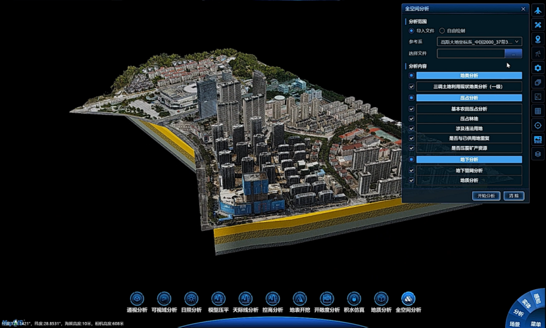
Task: Open the 天际线分析 skyline analysis tool
Action: coord(245,299)
